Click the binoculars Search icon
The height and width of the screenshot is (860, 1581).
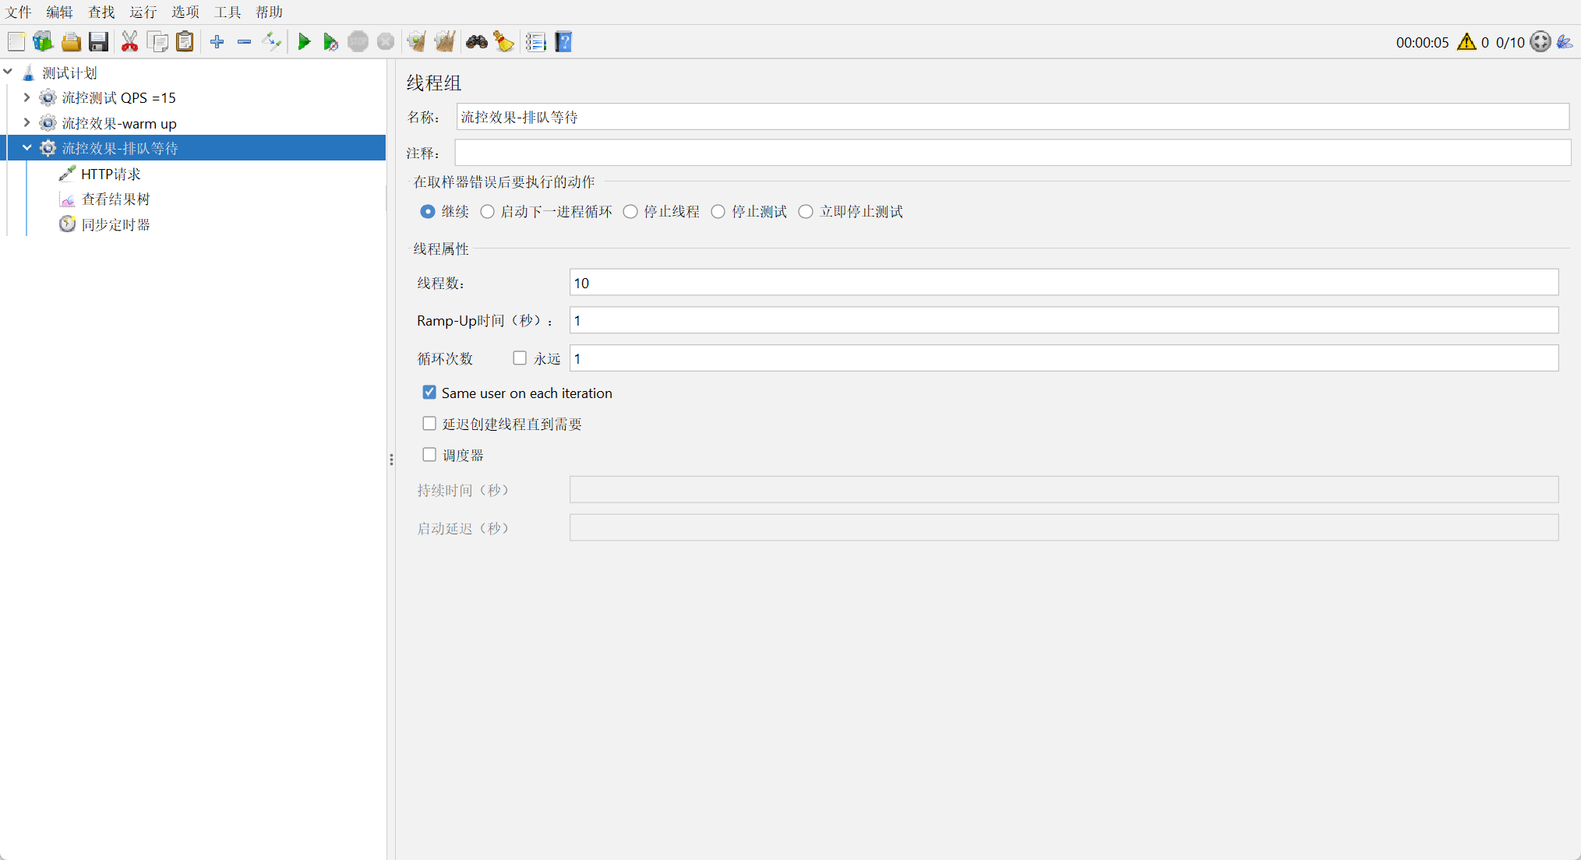pyautogui.click(x=476, y=42)
